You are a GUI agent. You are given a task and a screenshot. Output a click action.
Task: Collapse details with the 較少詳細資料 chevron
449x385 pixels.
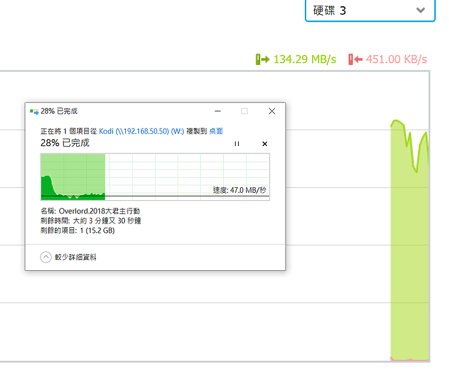tap(46, 257)
